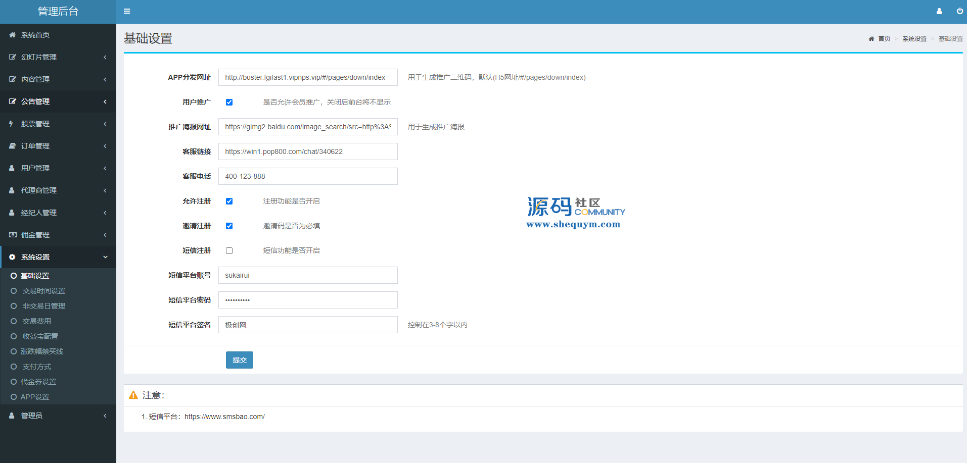Open the user profile icon in header
The image size is (967, 463).
coord(939,11)
